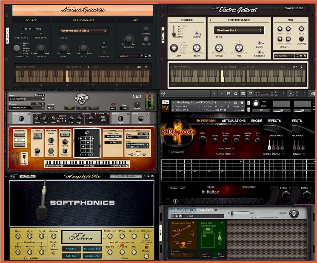Toggle Electric Guitarist Doubling switch

tap(260, 52)
